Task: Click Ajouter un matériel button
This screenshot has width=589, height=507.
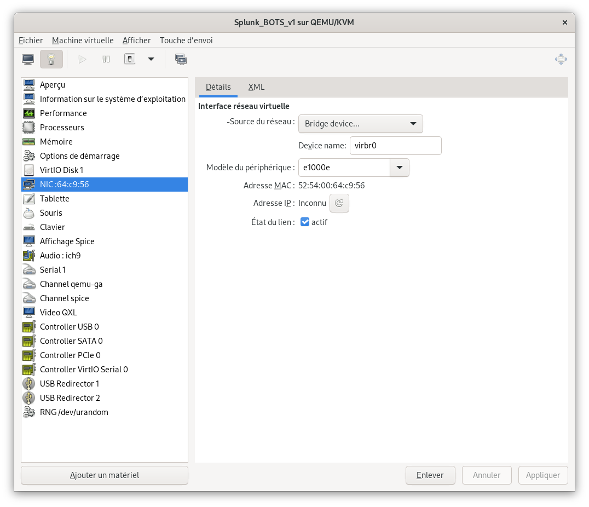Action: [104, 475]
